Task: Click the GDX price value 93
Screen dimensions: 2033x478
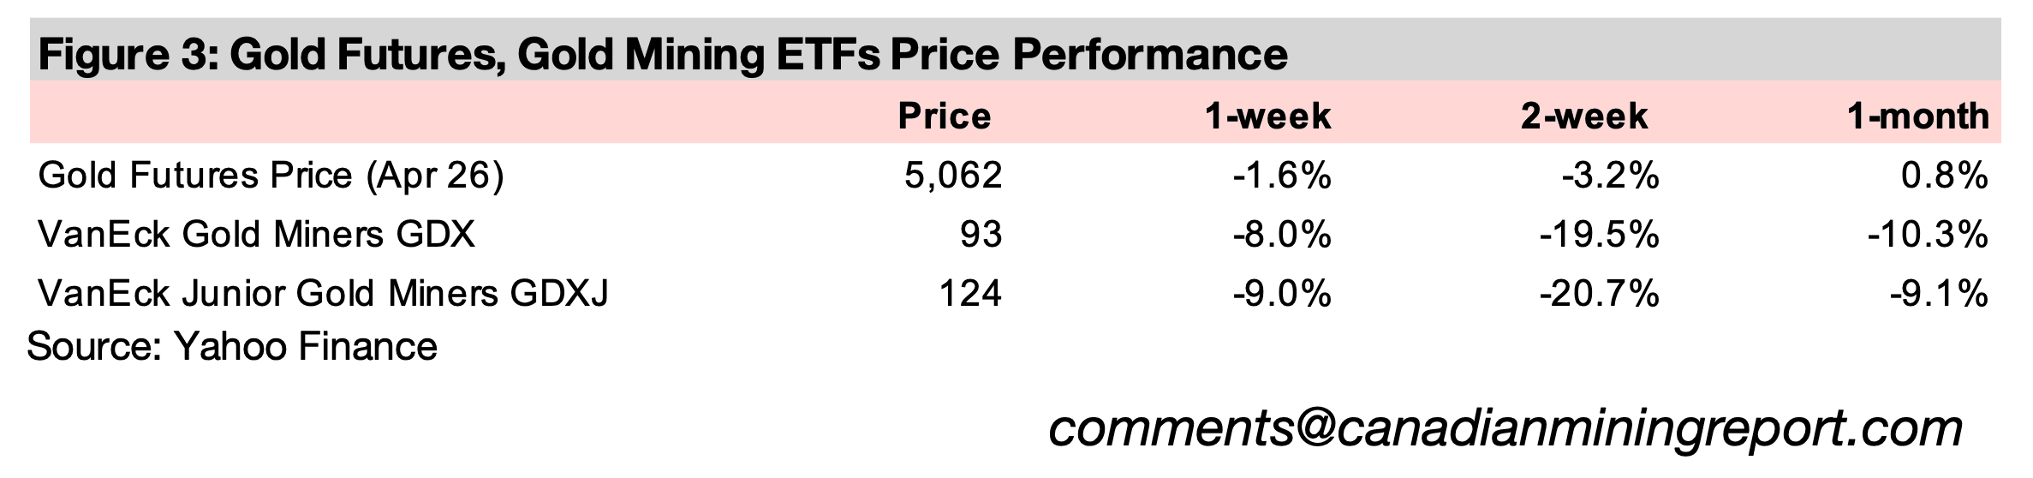Action: [981, 234]
